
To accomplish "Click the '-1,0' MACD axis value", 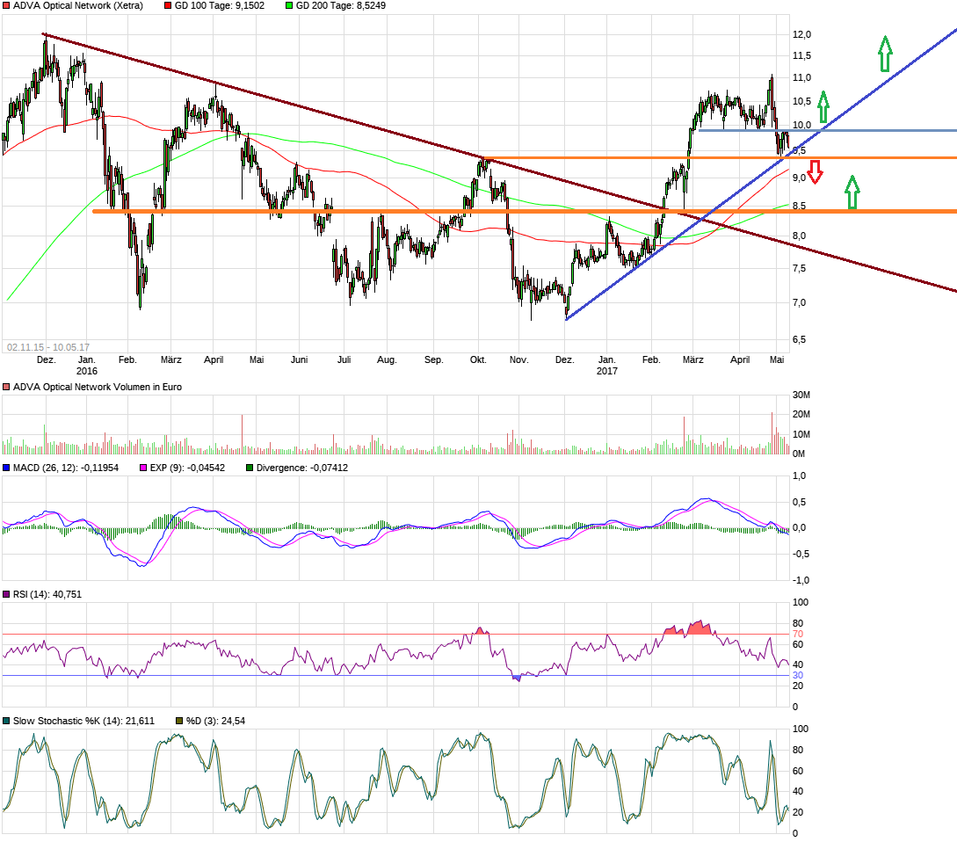I will (799, 581).
